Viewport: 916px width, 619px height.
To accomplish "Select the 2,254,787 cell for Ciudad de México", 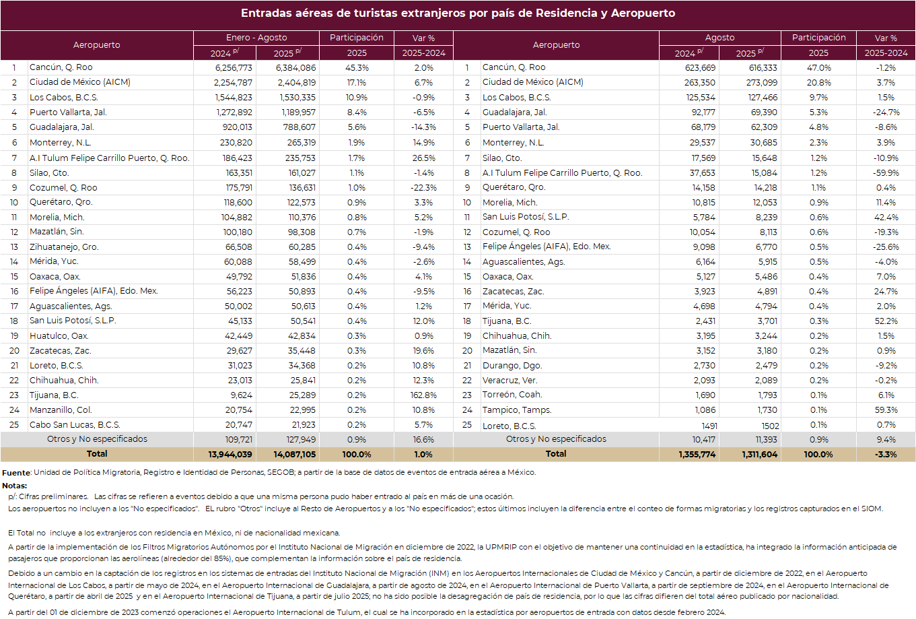I will (233, 83).
